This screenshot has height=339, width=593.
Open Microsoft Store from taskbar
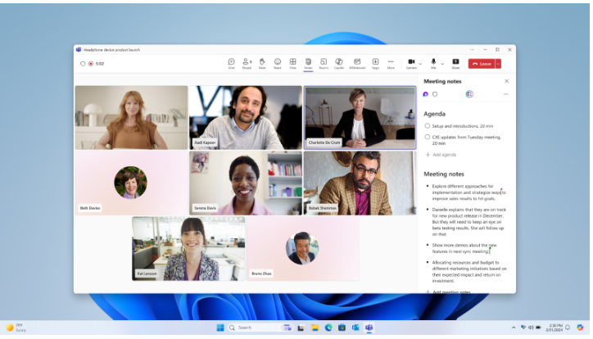342,328
